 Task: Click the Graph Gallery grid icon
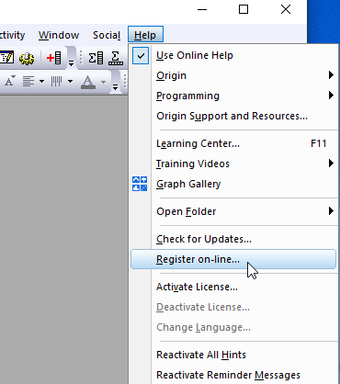pos(140,184)
